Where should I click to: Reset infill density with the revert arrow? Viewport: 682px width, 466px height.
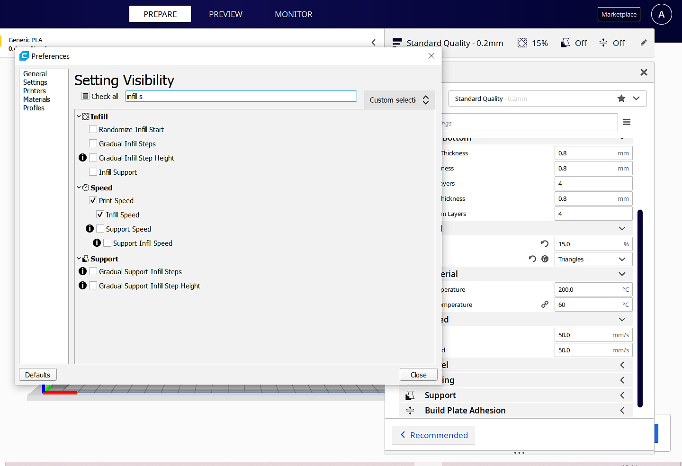[x=545, y=244]
